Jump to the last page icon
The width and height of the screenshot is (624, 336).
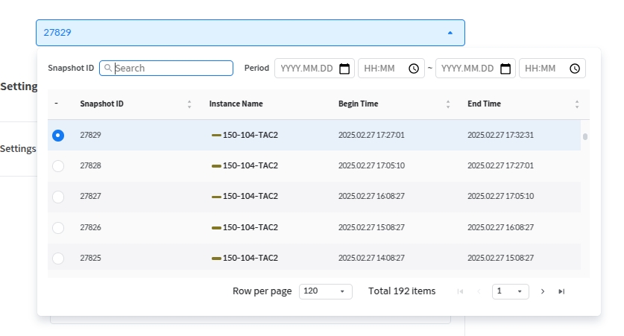click(561, 291)
